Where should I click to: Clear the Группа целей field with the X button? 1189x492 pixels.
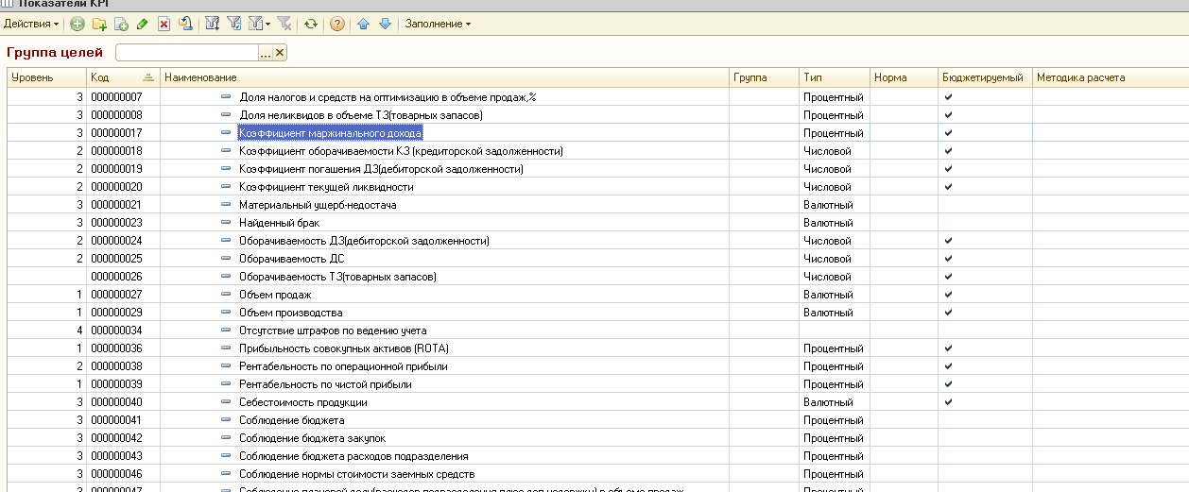(x=280, y=53)
